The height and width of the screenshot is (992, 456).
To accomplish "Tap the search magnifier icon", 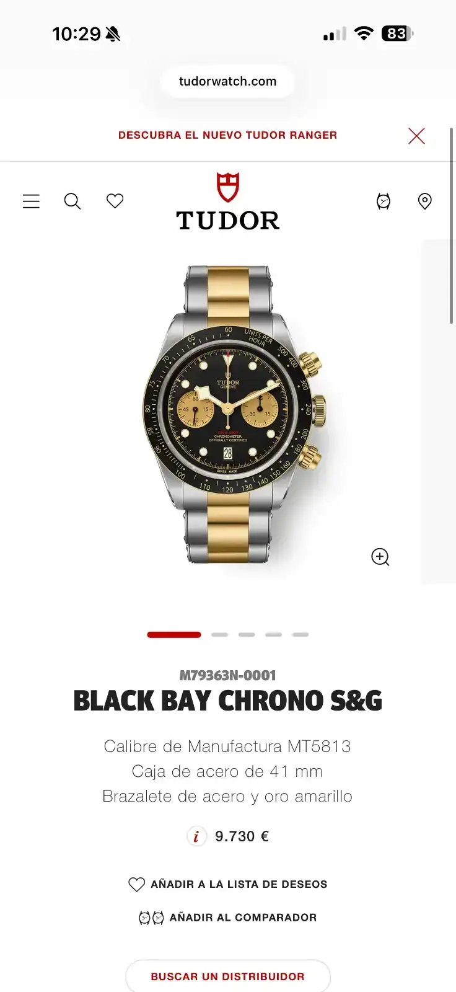I will (72, 201).
